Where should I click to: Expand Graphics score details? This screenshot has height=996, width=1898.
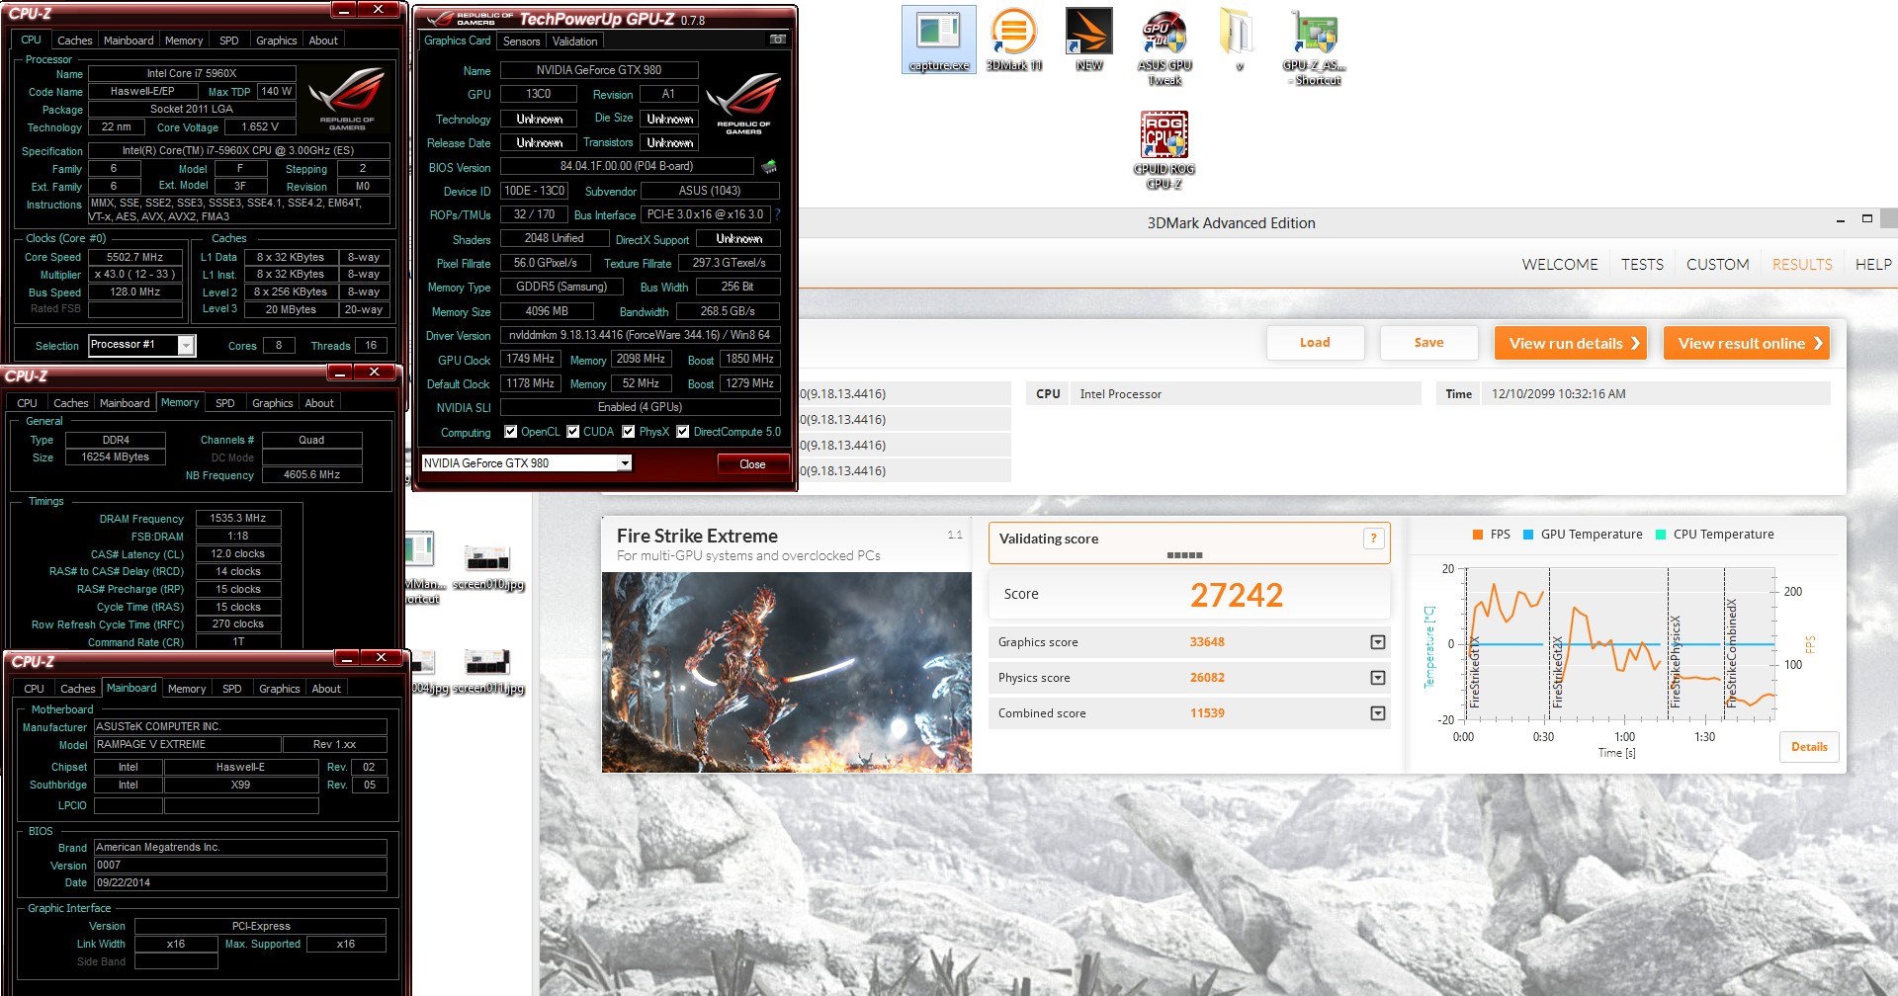[1378, 642]
